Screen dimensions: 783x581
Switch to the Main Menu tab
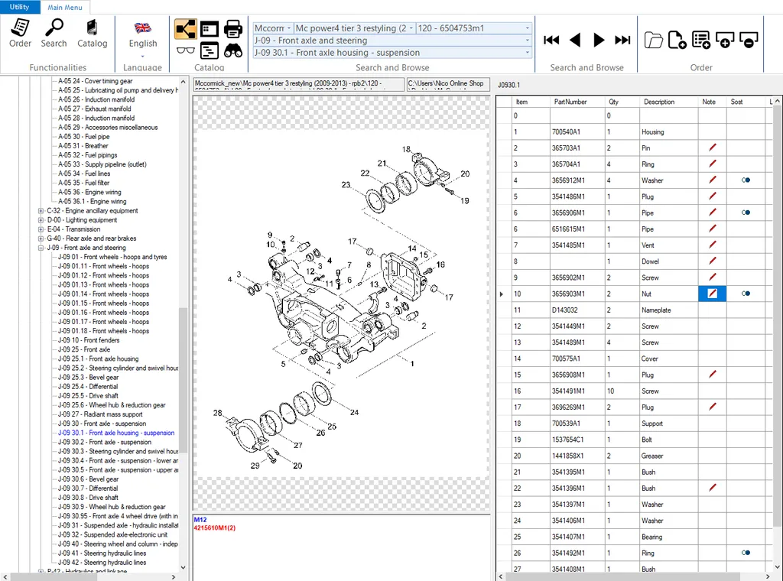click(65, 8)
